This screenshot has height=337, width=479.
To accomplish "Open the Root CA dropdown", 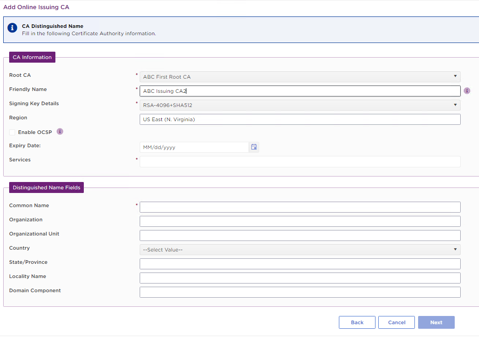I will click(299, 77).
